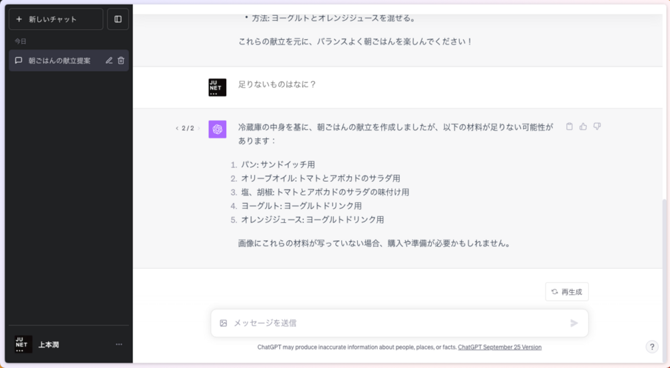Start a new chat with 新しいチャット
This screenshot has height=368, width=670.
click(x=56, y=19)
